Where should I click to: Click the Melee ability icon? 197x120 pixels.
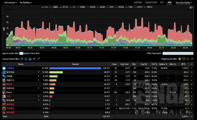(x=4, y=92)
